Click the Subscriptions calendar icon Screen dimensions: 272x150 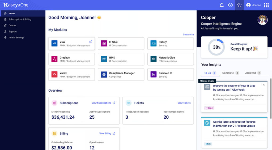(54, 103)
